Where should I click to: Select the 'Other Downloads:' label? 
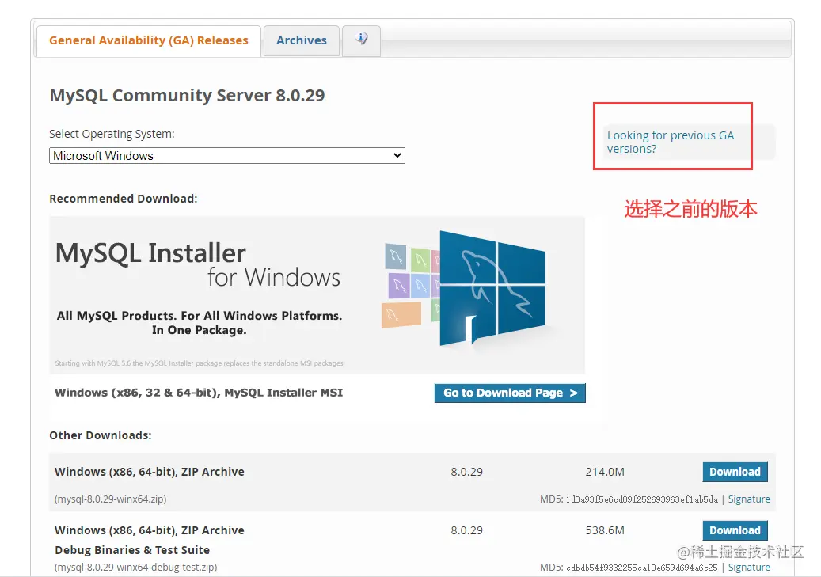tap(100, 435)
